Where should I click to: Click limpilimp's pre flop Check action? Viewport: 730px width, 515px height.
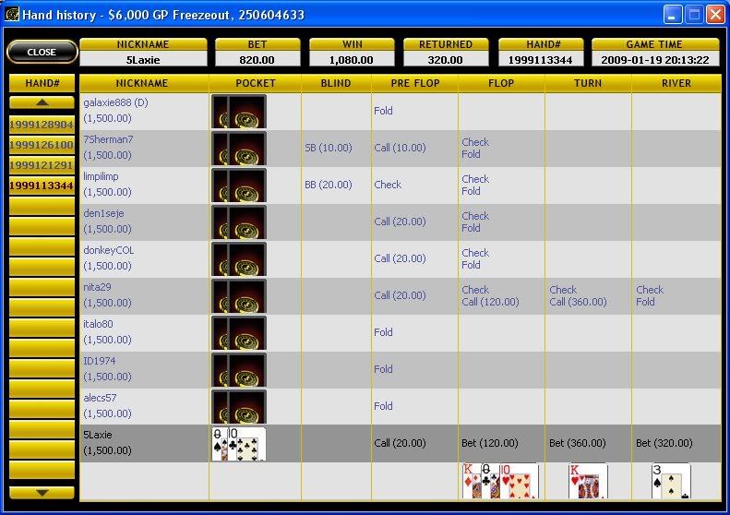coord(388,185)
